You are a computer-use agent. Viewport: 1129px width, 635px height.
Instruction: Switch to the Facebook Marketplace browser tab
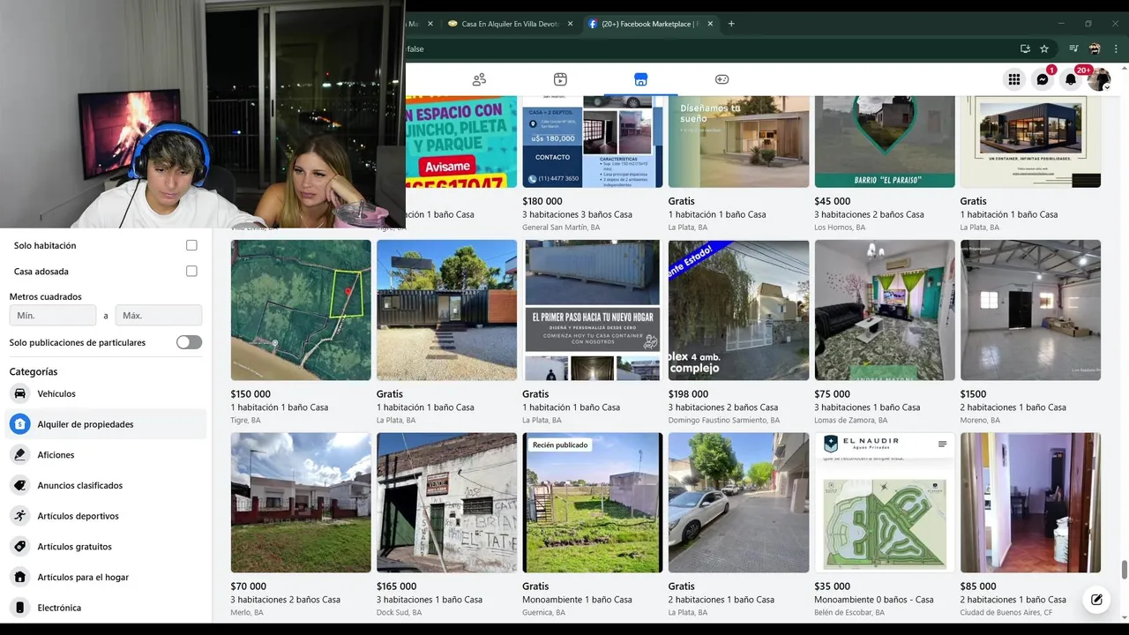650,24
